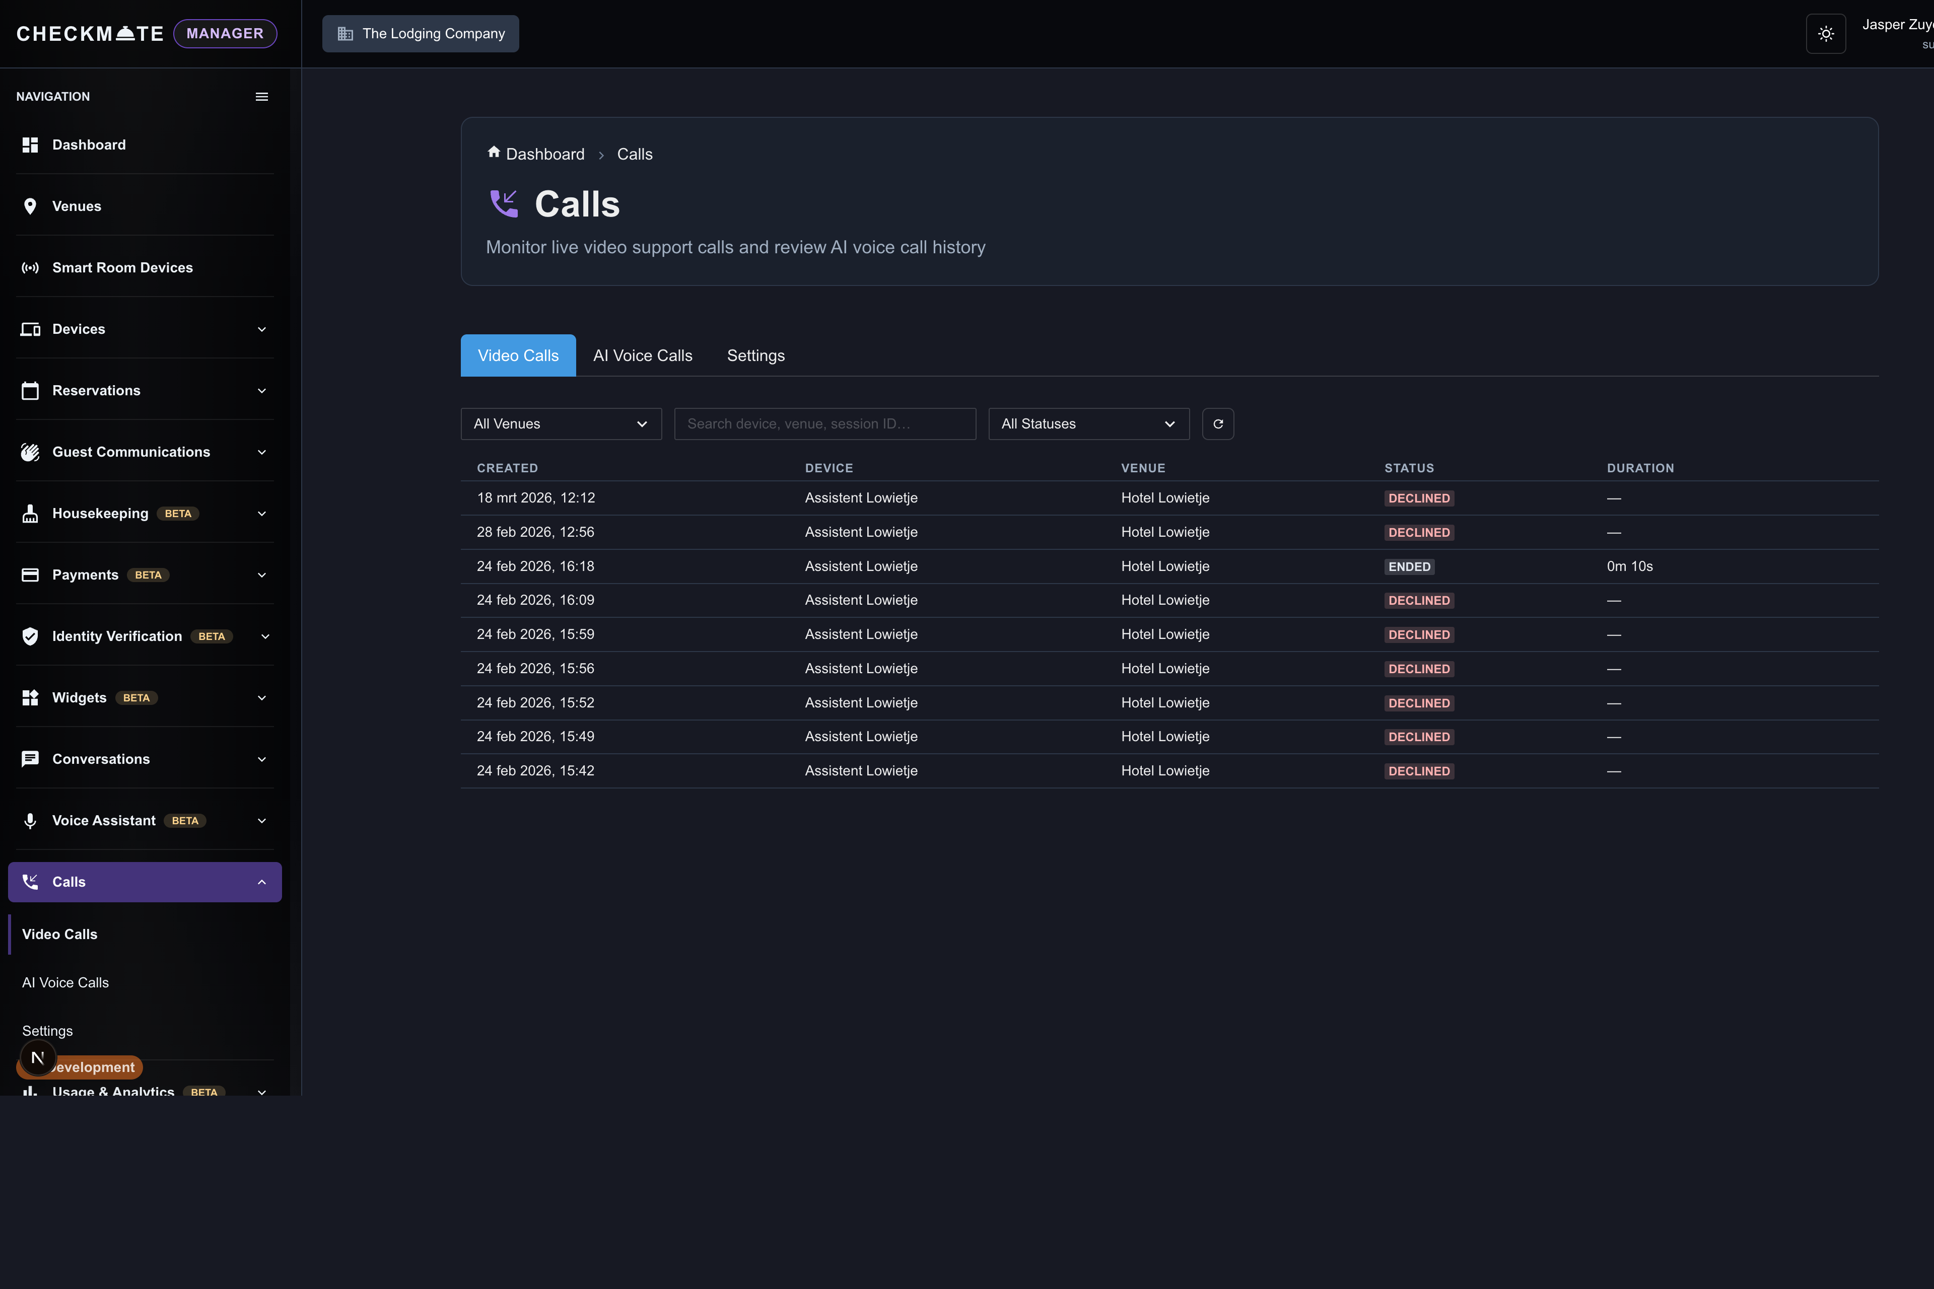The image size is (1934, 1289).
Task: Click the Conversations chat bubble icon
Action: (x=30, y=759)
